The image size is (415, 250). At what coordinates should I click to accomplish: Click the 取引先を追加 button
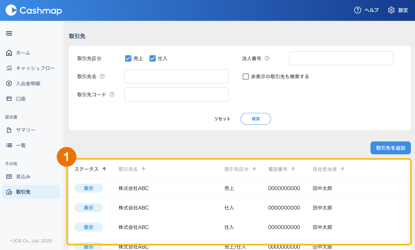tap(390, 148)
